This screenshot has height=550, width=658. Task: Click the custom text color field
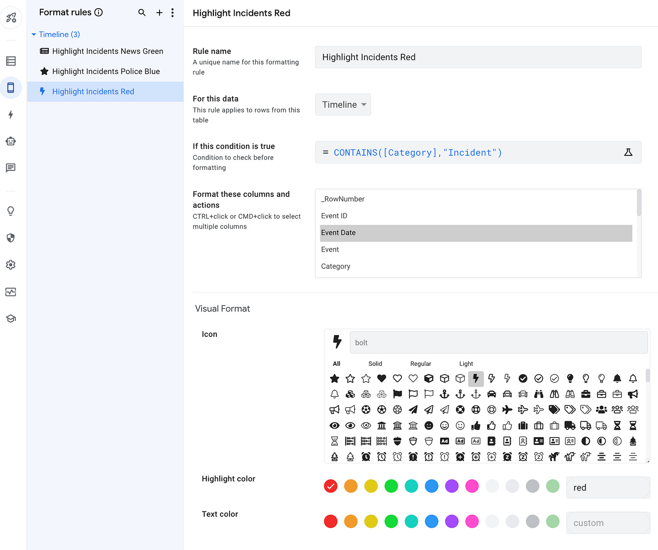pos(608,523)
